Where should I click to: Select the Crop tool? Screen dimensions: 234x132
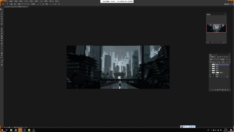(2, 19)
